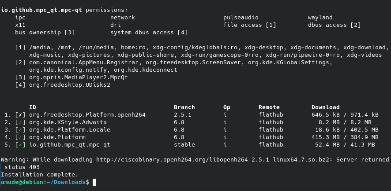Image resolution: width=391 pixels, height=191 pixels.
Task: Click the check mark beside org.kde.KStyle.Adwaita
Action: pyautogui.click(x=20, y=122)
